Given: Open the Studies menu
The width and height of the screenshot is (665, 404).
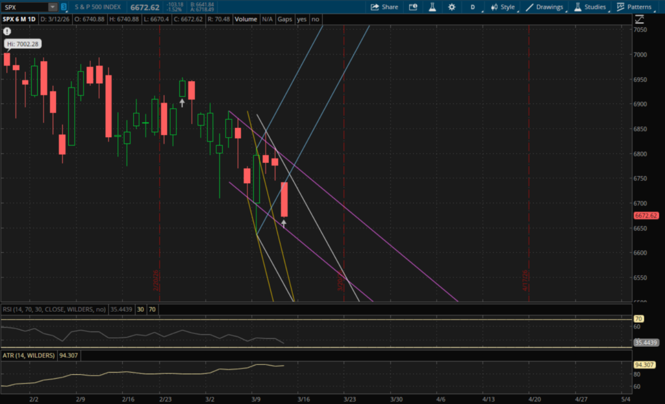Looking at the screenshot, I should (x=590, y=7).
